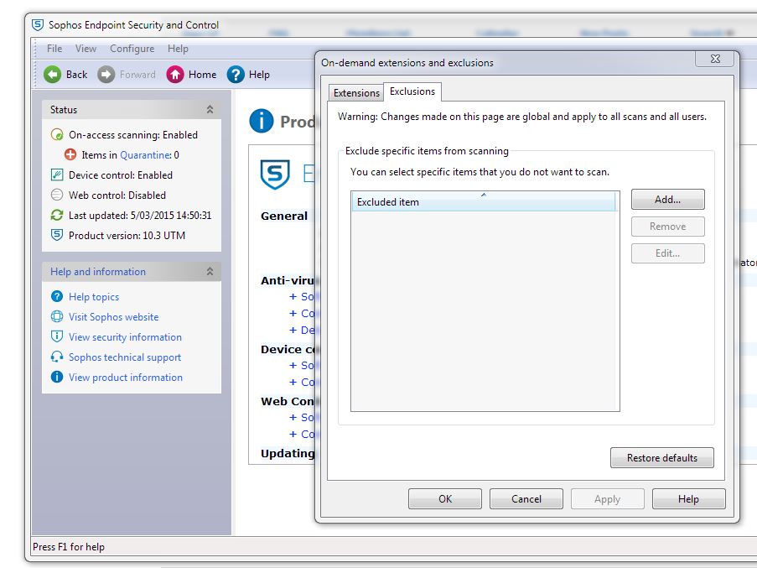757x568 pixels.
Task: Click 'On-access scanning: Enabled' status text
Action: (133, 135)
